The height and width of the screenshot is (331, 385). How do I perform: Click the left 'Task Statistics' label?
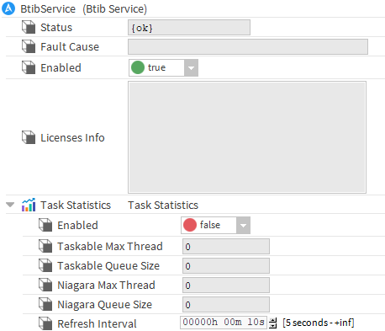tap(76, 205)
